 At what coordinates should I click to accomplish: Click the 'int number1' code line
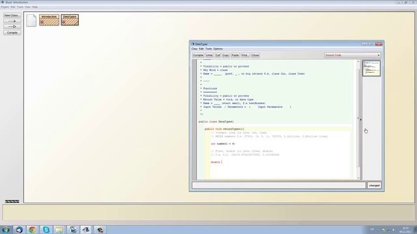[223, 144]
